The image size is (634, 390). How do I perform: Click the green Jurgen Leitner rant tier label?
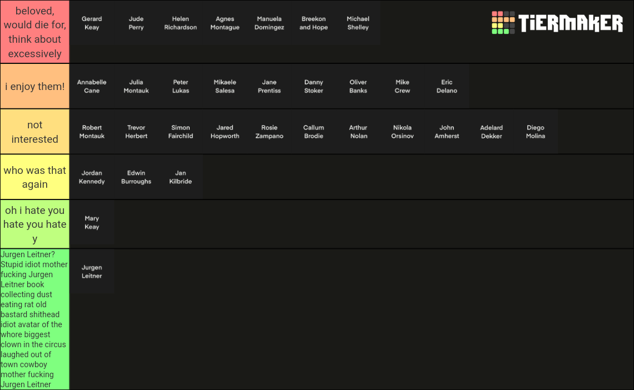coord(34,319)
